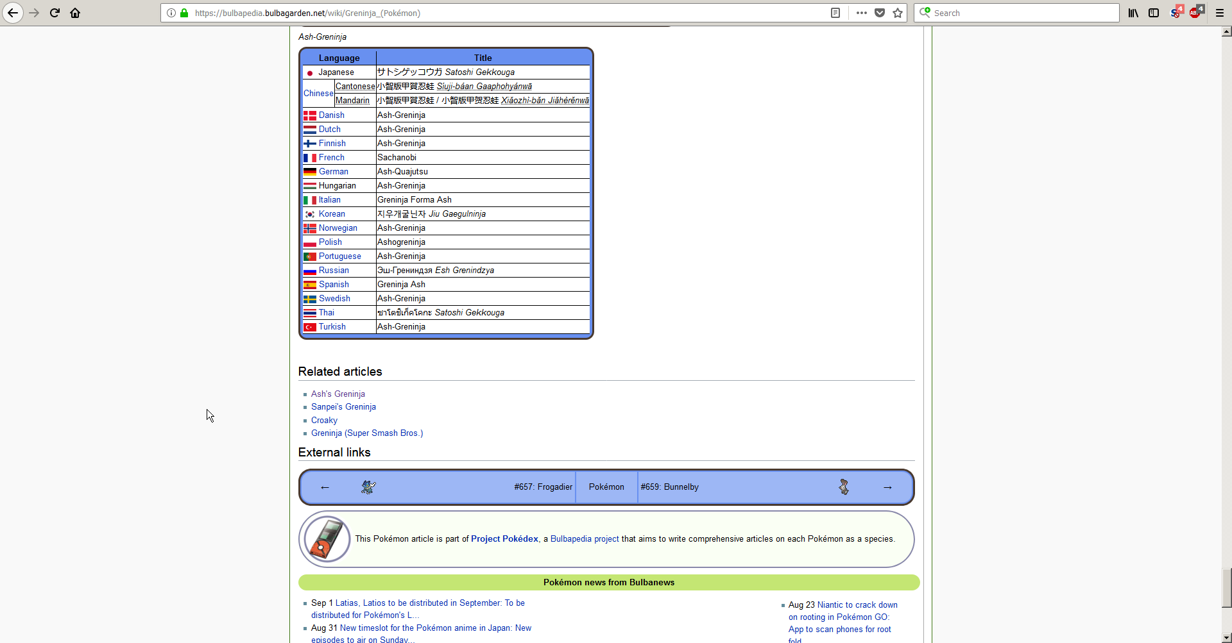Open the Firefox hamburger menu
The image size is (1232, 643).
[1220, 13]
